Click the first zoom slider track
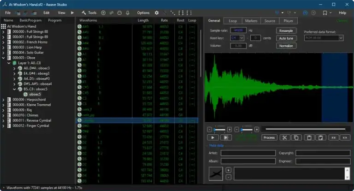This screenshot has width=354, height=191. pos(220,130)
